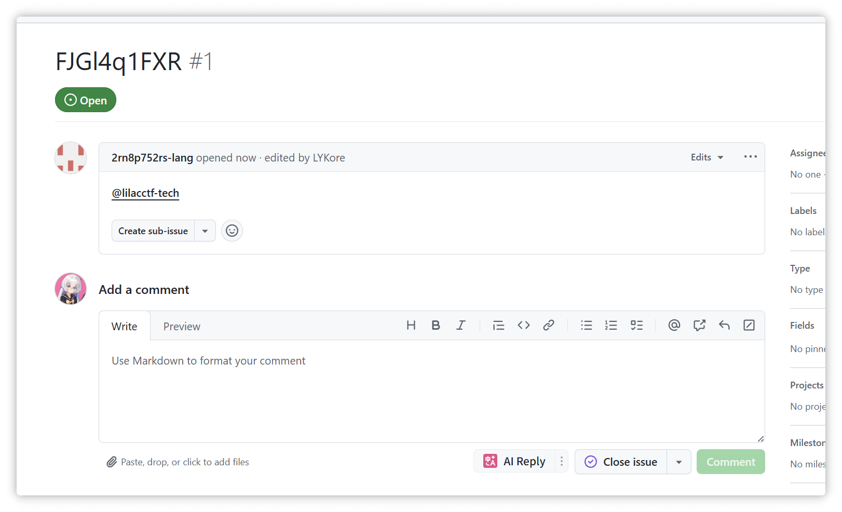Switch to the Preview tab
842x512 pixels.
[182, 327]
